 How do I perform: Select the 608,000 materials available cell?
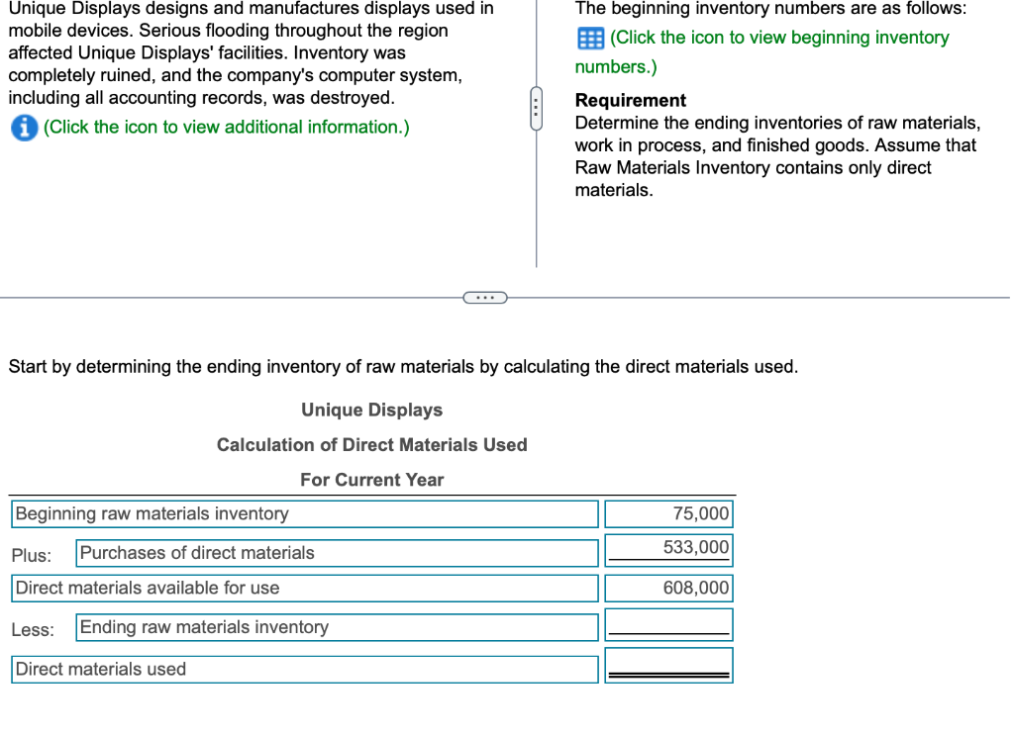point(668,588)
